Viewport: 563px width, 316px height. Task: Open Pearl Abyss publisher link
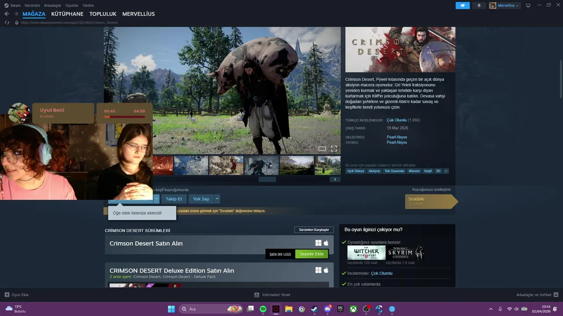point(397,142)
